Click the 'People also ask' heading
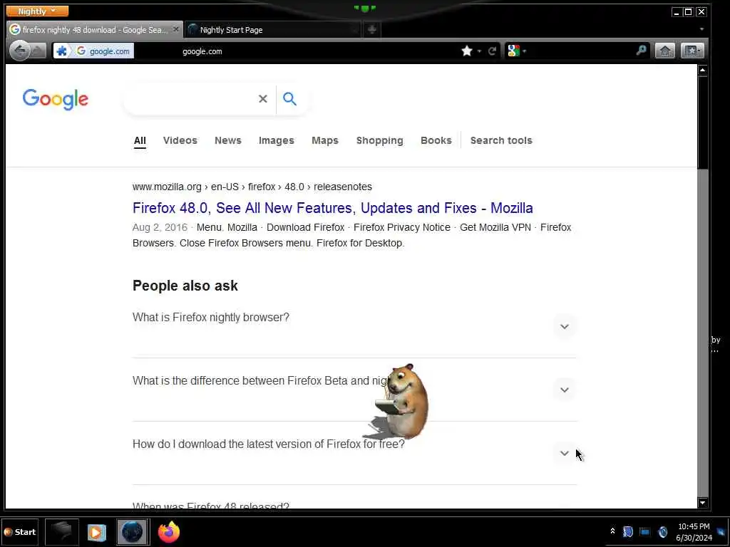 click(x=185, y=286)
